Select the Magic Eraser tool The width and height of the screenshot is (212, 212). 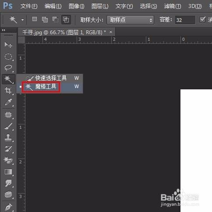(x=8, y=160)
